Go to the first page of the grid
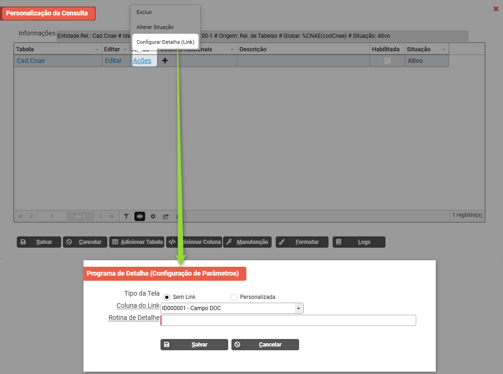This screenshot has height=374, width=503. coord(21,216)
